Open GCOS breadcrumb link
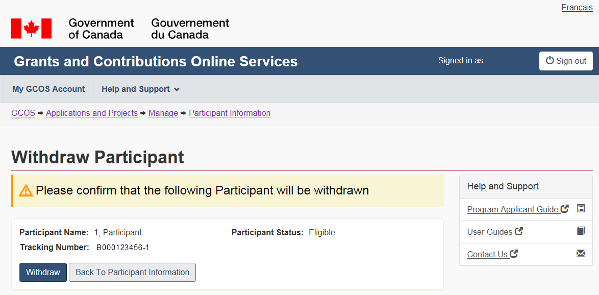The width and height of the screenshot is (599, 295). tap(23, 113)
